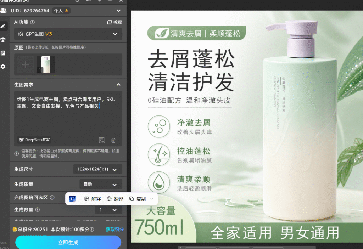
Task: Click info icon beside 生成数量
Action: (38, 210)
